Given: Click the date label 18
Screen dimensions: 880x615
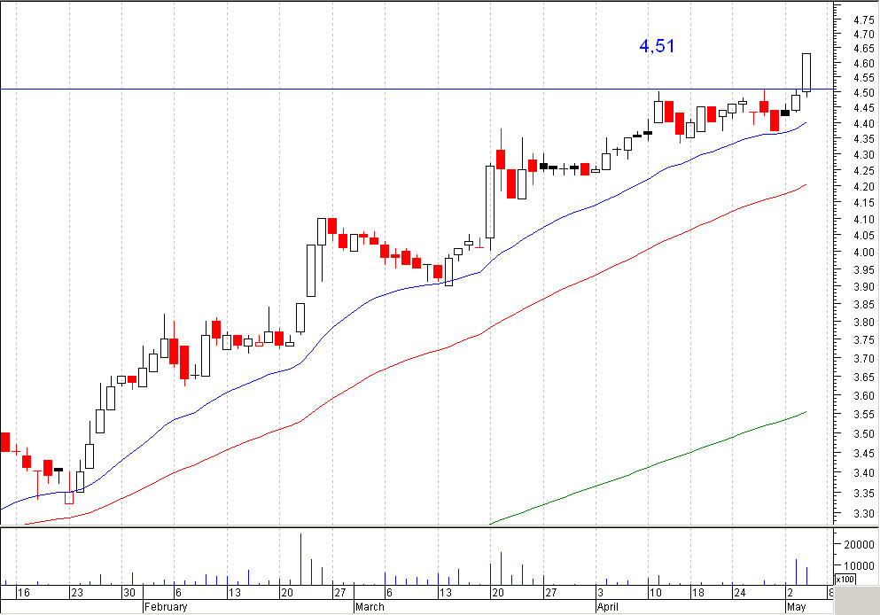Looking at the screenshot, I should coord(697,593).
